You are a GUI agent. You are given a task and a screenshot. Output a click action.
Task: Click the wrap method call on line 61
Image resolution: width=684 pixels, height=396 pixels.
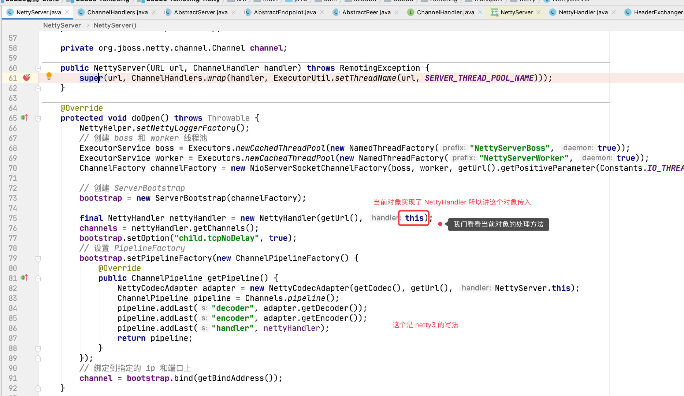coord(216,78)
